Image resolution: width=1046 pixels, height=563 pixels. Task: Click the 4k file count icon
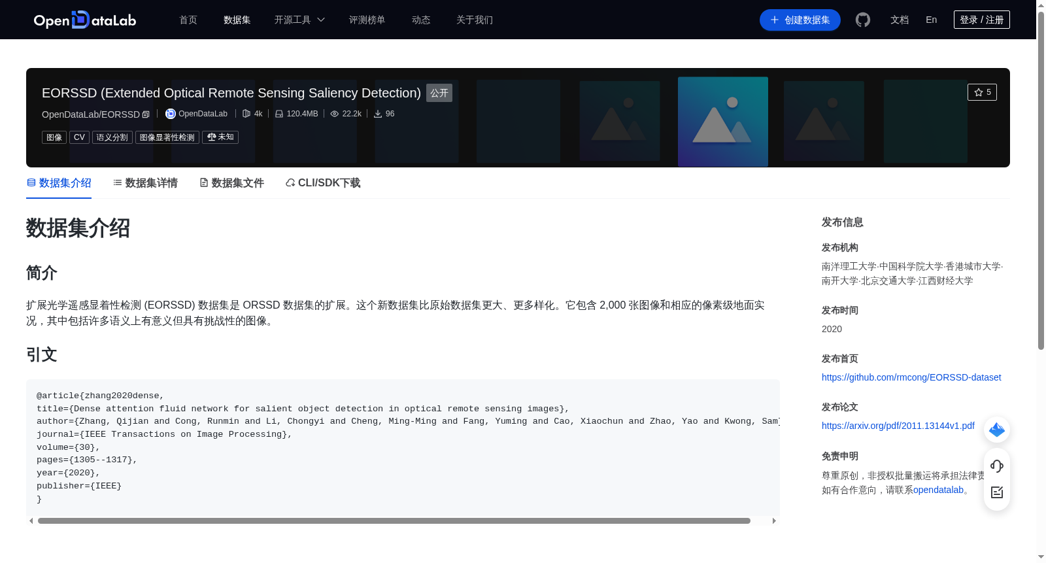tap(246, 114)
